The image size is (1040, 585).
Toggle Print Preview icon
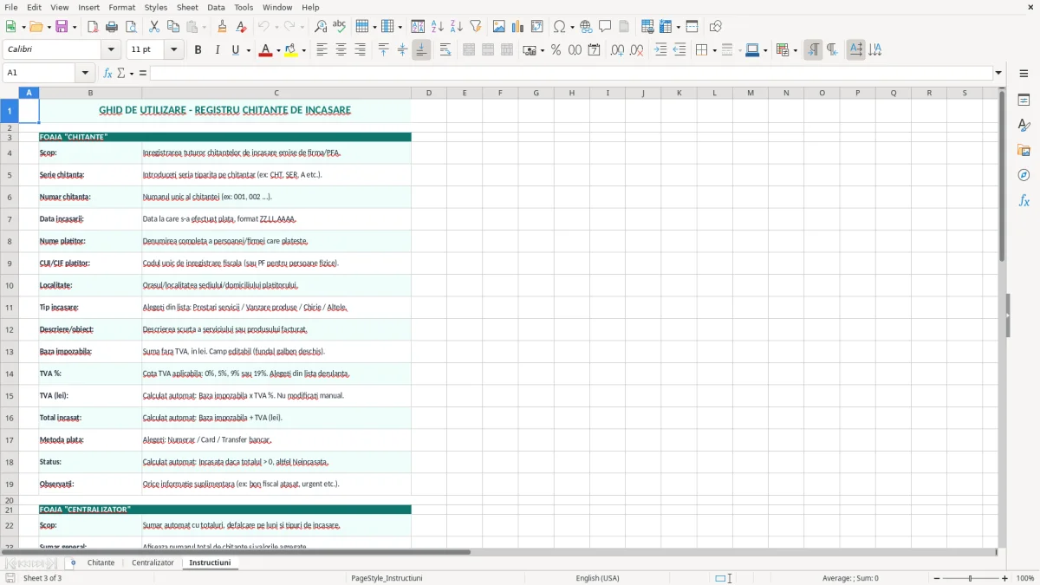(x=131, y=27)
